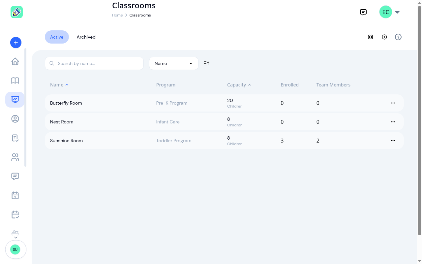Click the EC user avatar

(x=386, y=12)
